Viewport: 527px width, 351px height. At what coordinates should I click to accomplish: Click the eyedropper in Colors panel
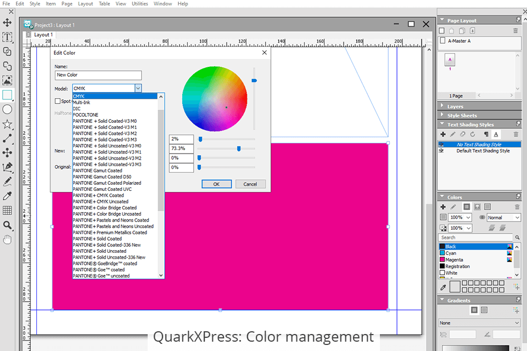point(444,287)
